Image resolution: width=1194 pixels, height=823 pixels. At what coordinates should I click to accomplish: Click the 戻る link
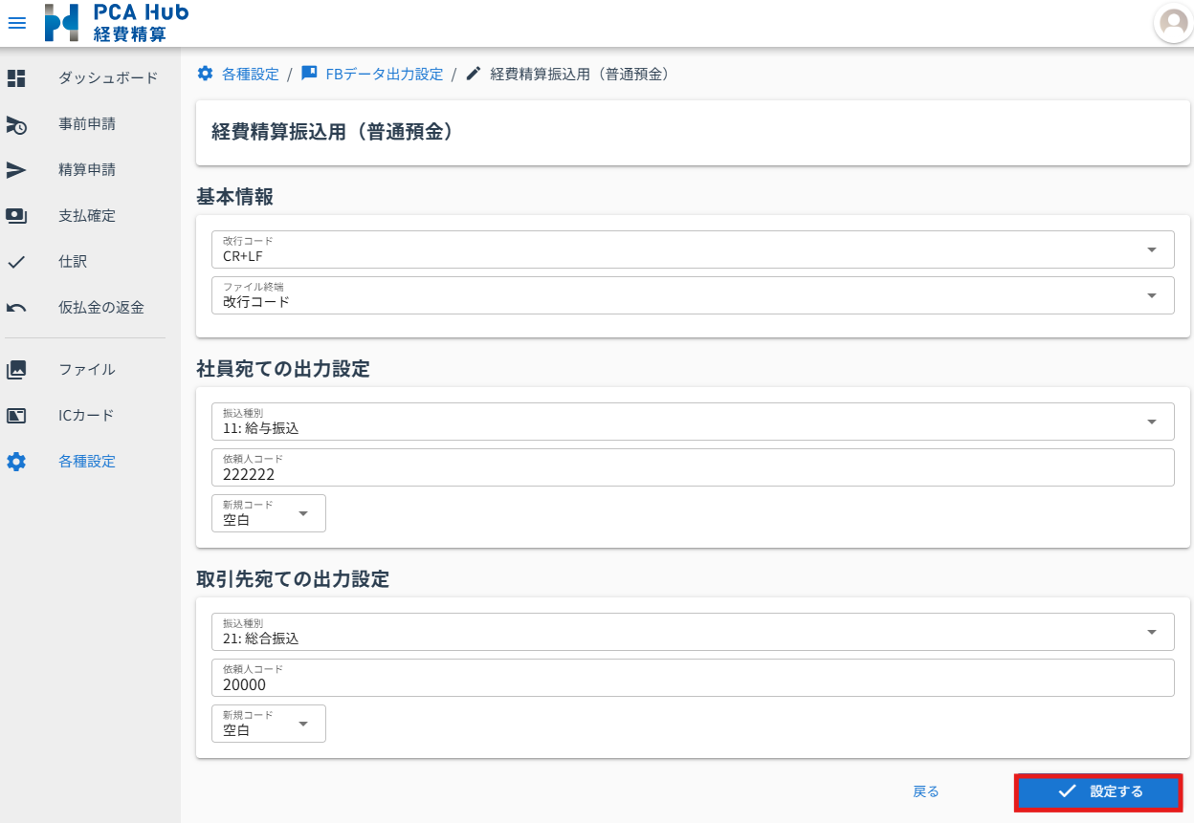pos(925,791)
